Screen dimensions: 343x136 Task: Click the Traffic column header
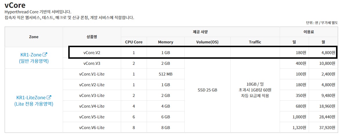click(255, 42)
